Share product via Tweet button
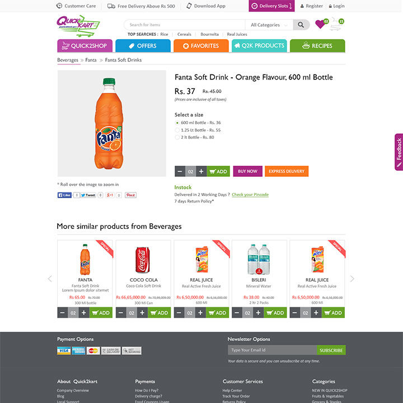Viewport: 403px width, 403px height. coord(88,195)
